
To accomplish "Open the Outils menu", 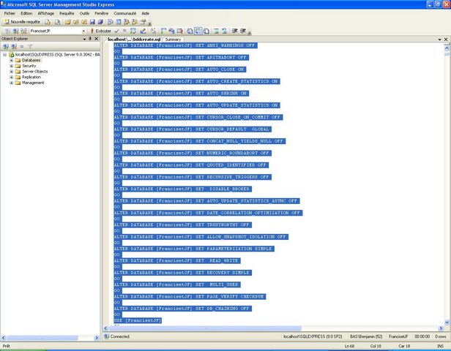I will point(85,13).
